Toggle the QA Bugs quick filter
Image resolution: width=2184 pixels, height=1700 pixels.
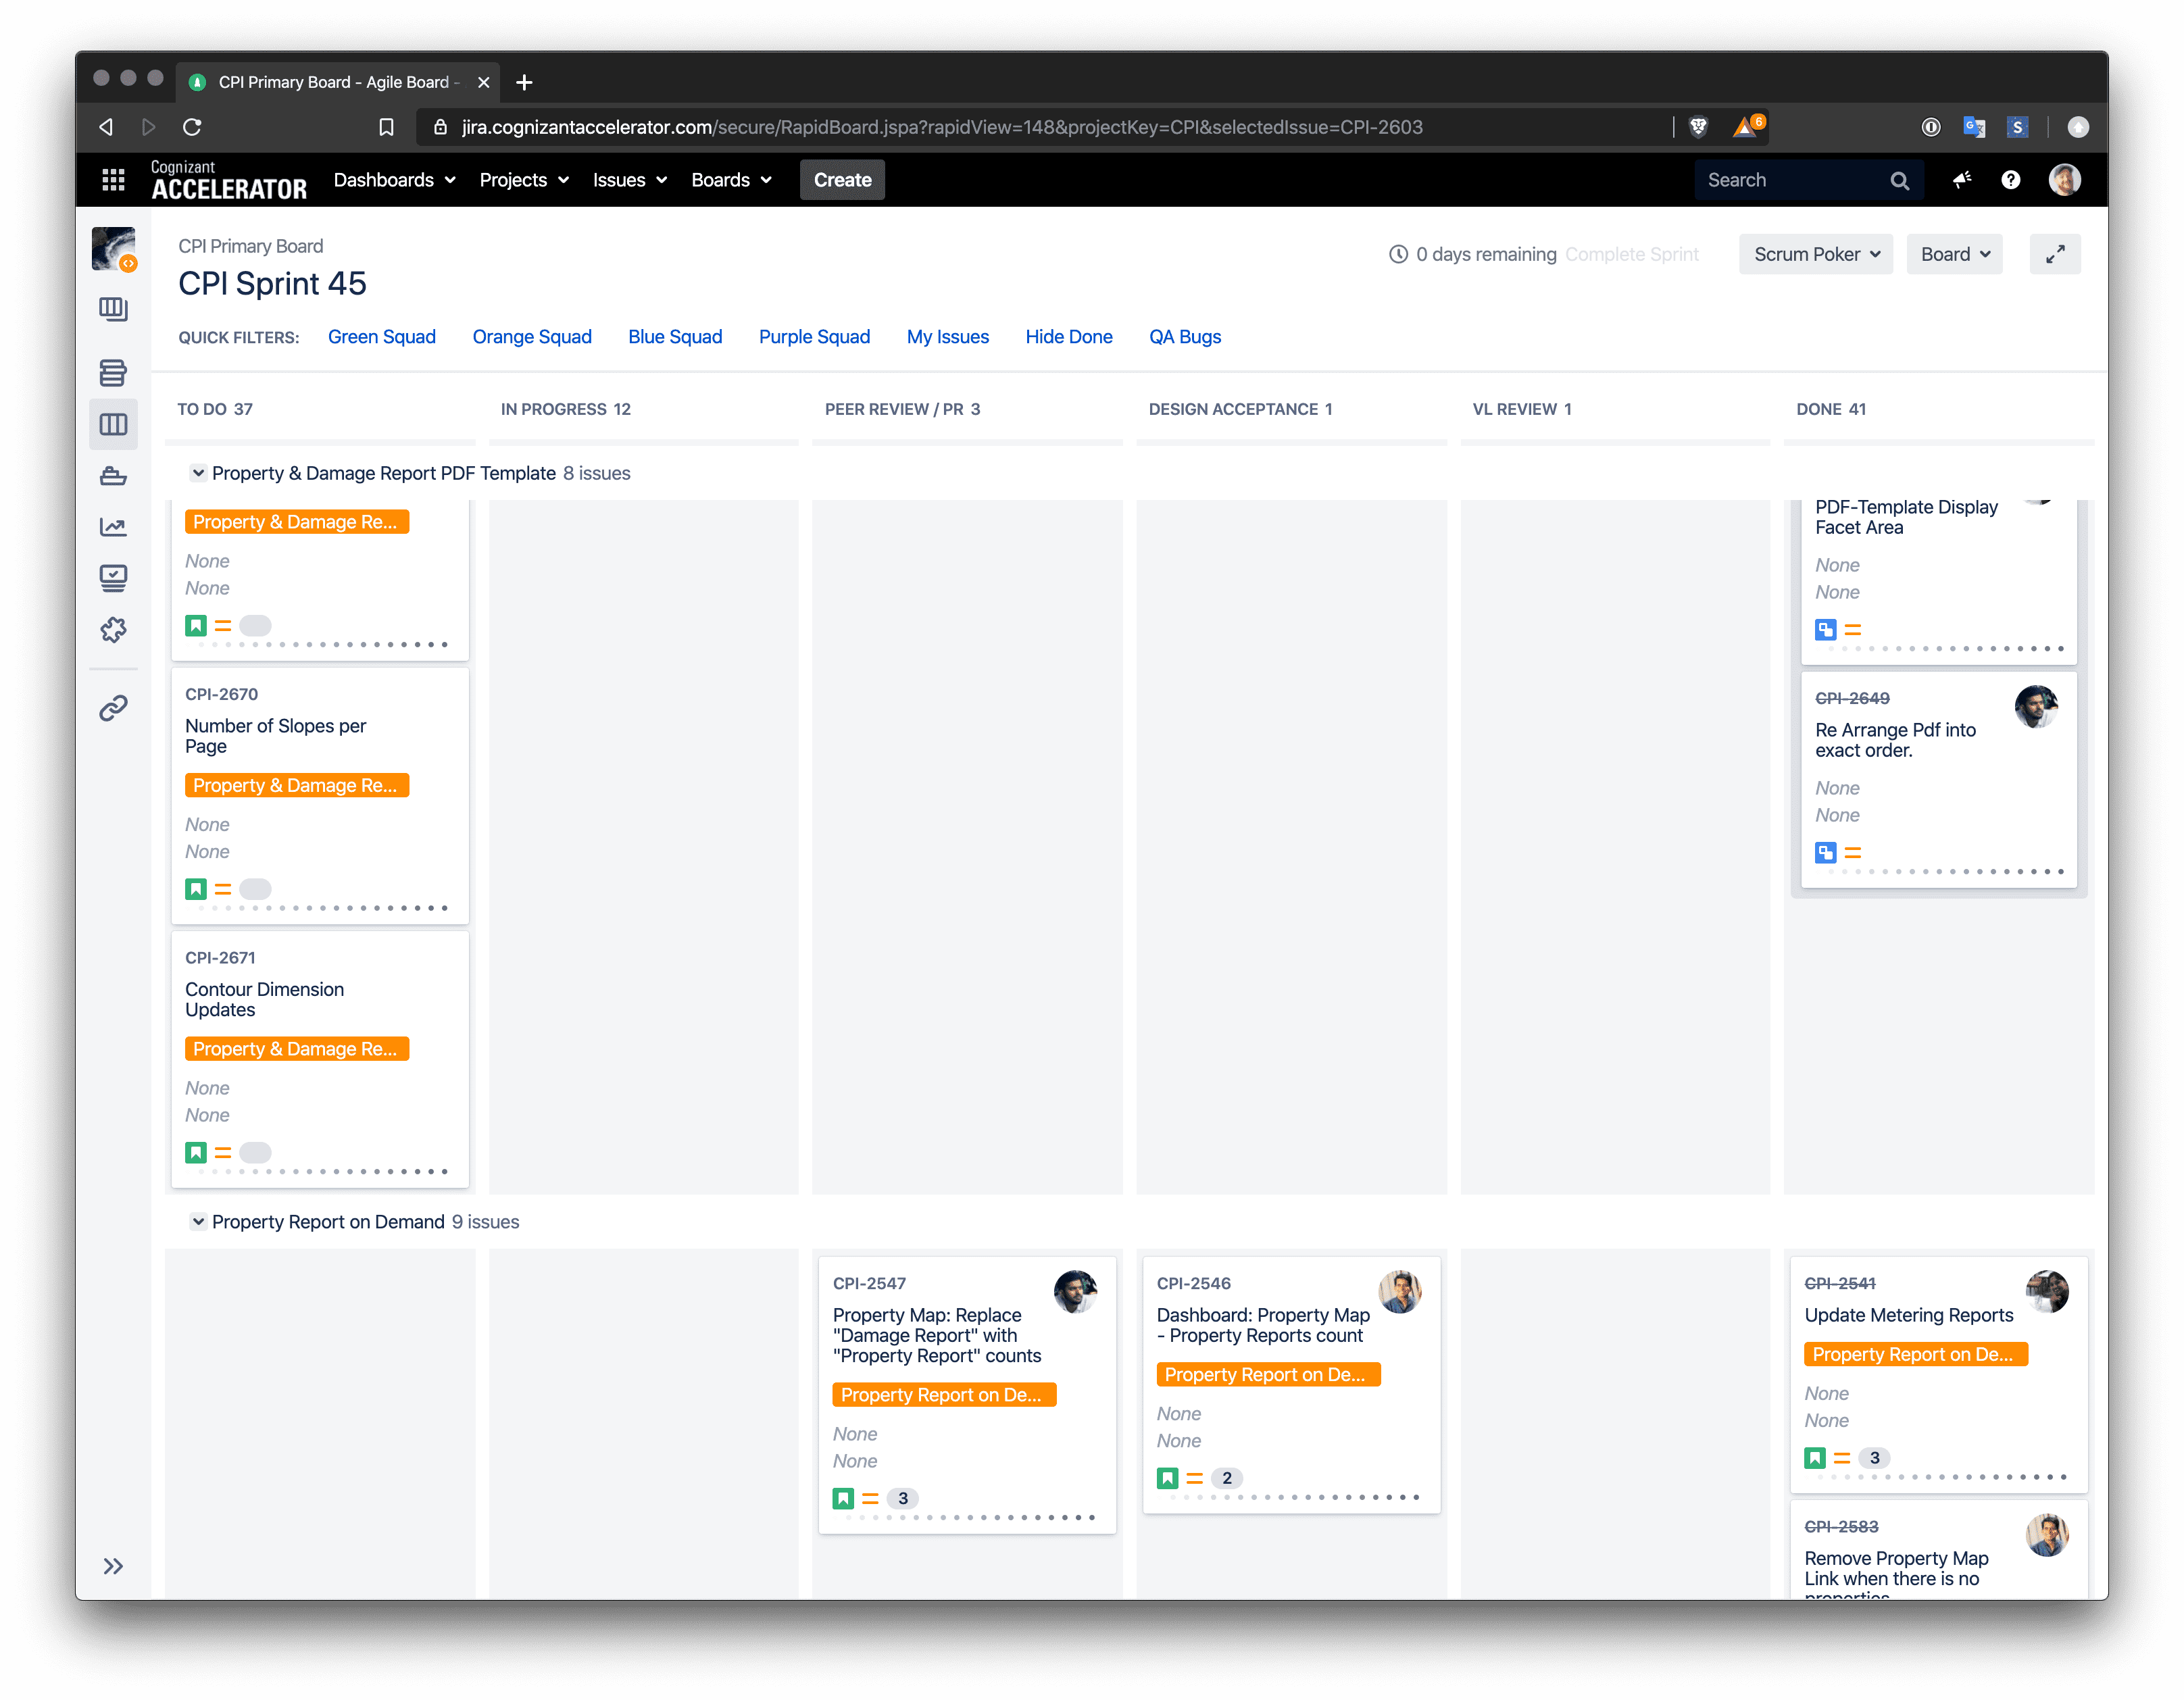(x=1185, y=337)
